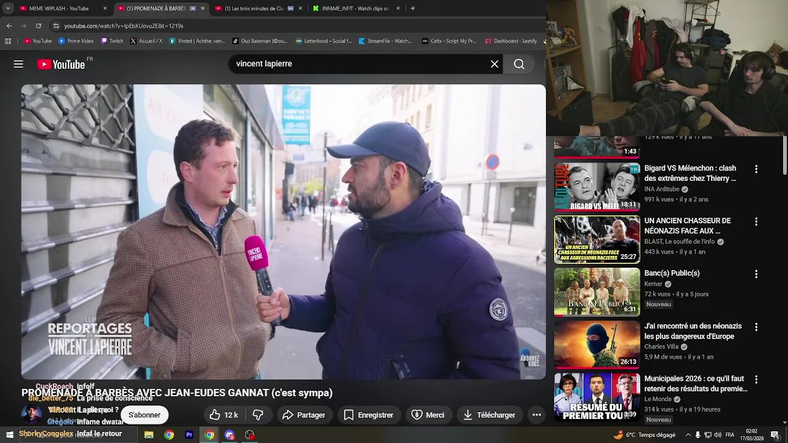Open options menu for J'ai rencontré un néonazi video
Screen dimensions: 788x443
[756, 327]
